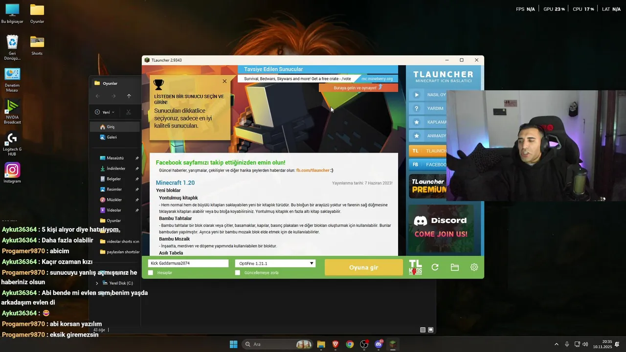Open the videolar shorts için folder

pos(119,242)
